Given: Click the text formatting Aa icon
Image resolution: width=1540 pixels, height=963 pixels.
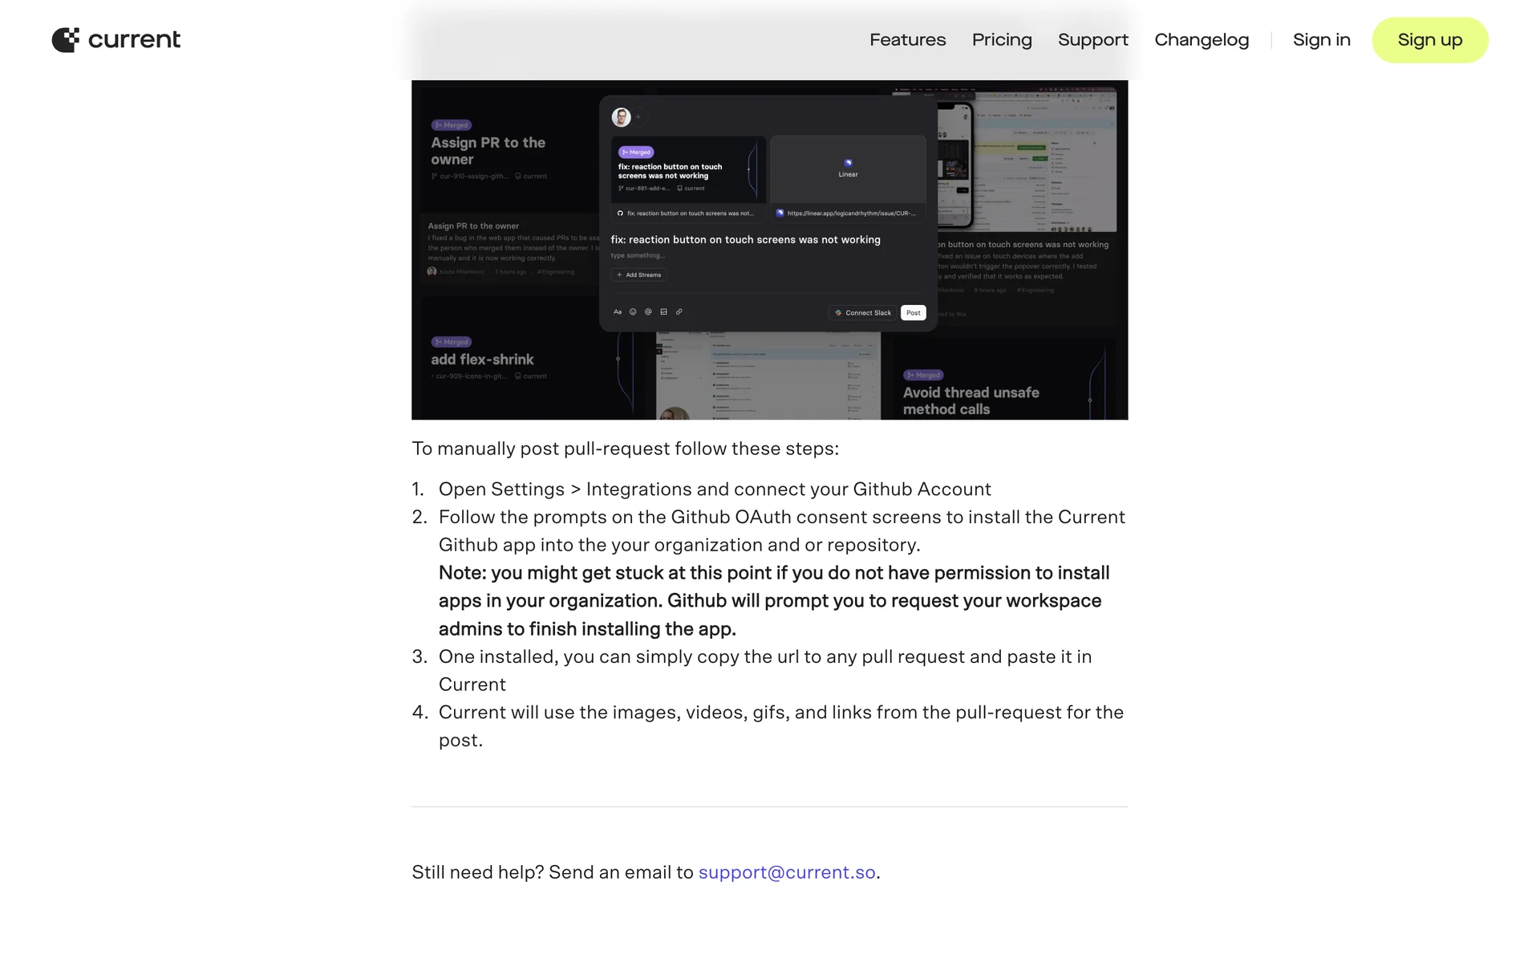Looking at the screenshot, I should (617, 312).
